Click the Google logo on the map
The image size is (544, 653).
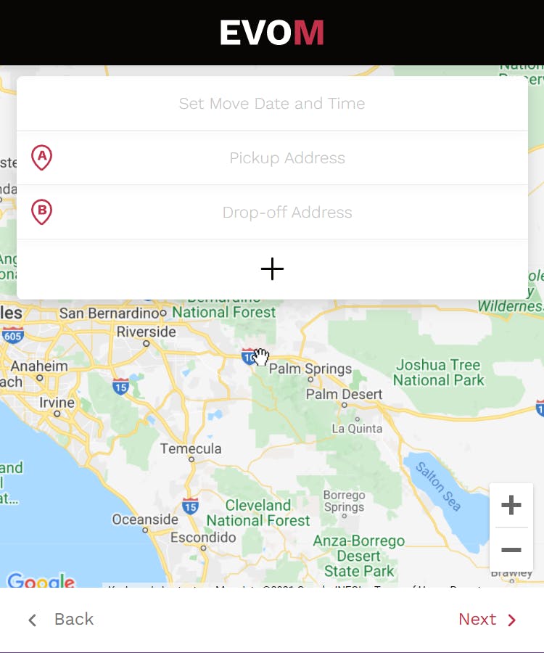[x=41, y=580]
